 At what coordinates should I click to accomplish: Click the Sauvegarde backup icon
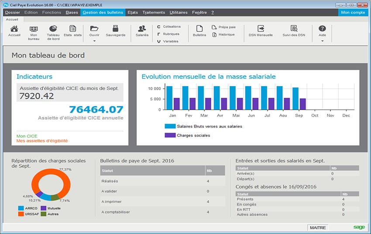pyautogui.click(x=115, y=29)
